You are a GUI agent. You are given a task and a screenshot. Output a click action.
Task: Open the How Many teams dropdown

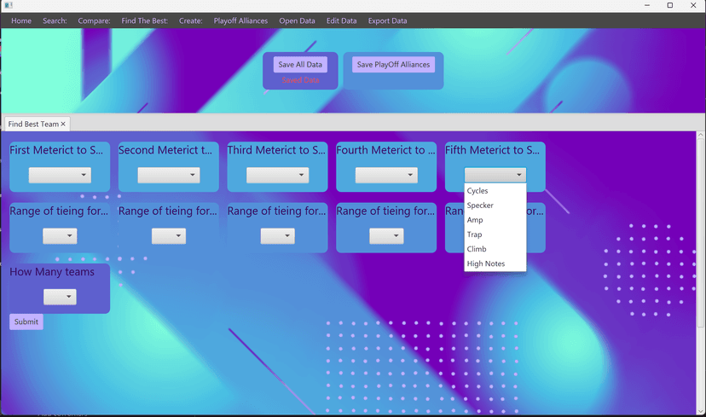click(60, 297)
